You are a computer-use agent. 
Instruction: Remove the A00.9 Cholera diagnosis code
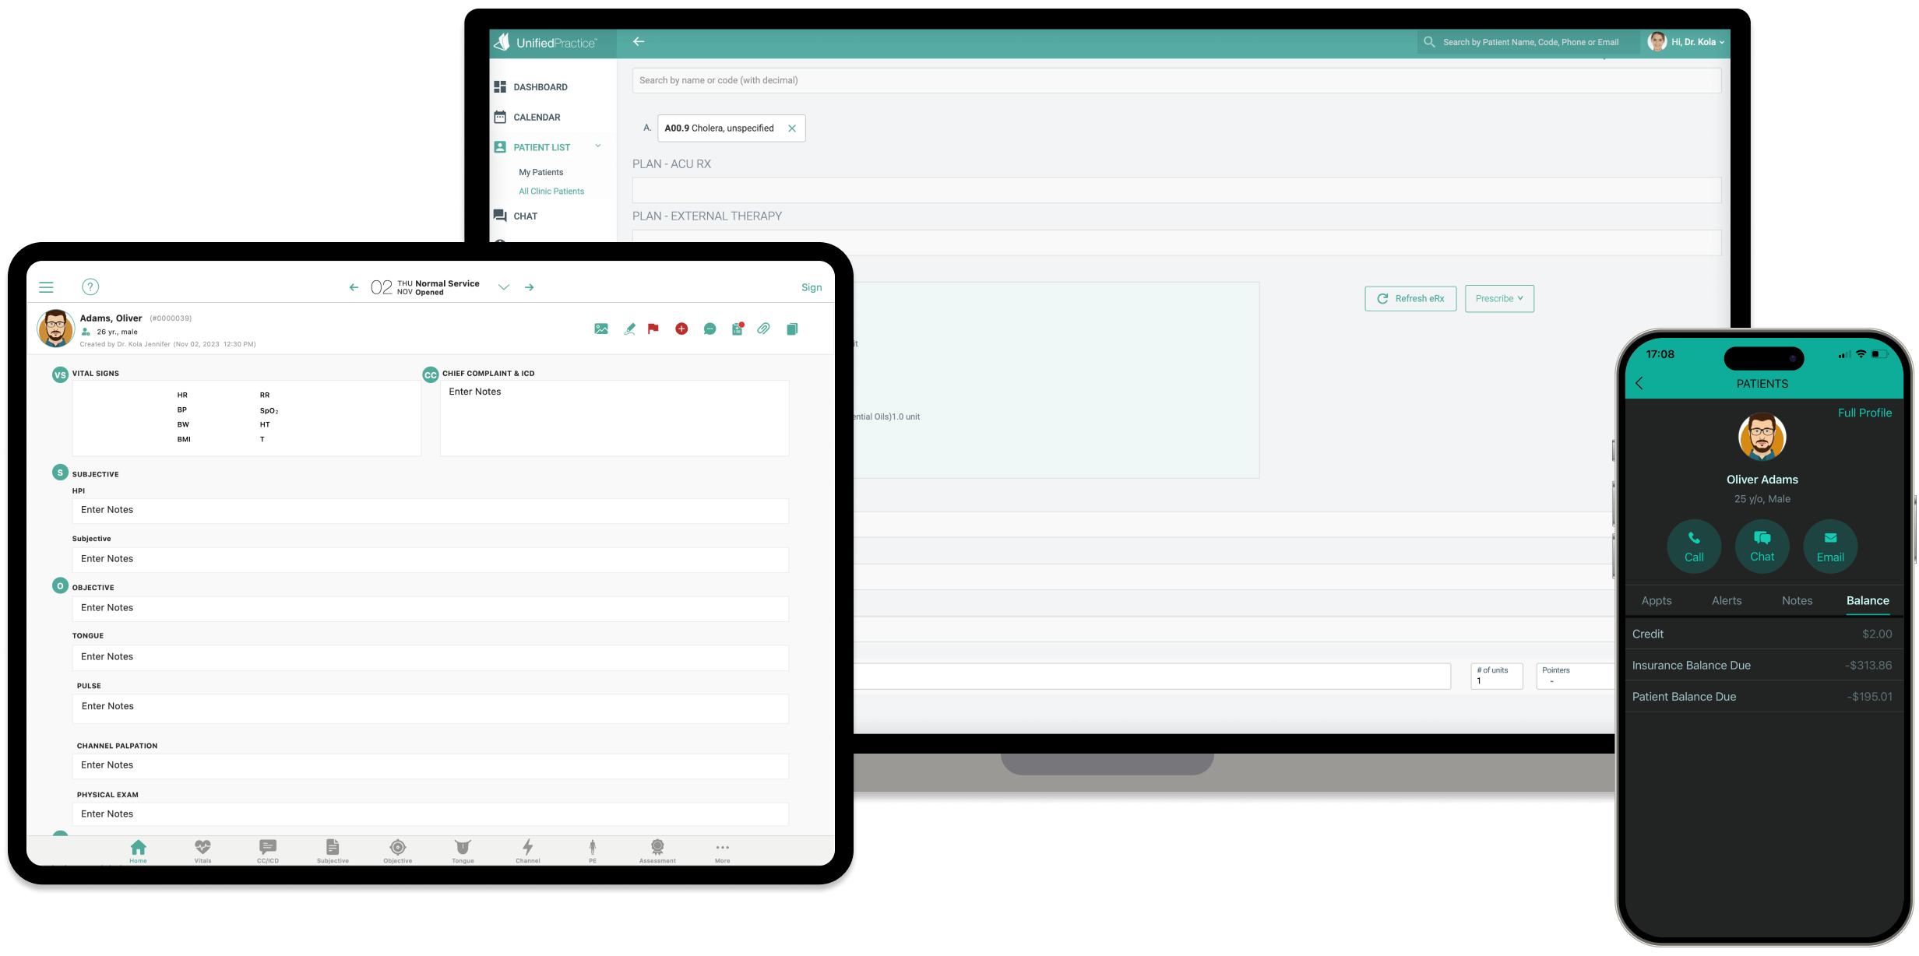(792, 128)
